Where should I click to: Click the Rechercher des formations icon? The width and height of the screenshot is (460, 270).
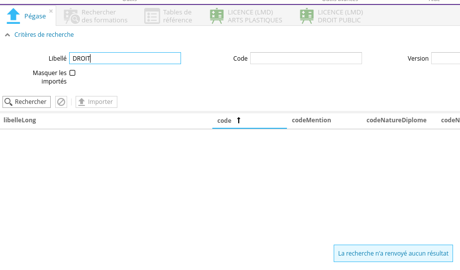coord(71,16)
